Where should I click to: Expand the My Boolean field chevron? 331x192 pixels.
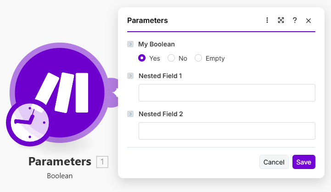130,45
